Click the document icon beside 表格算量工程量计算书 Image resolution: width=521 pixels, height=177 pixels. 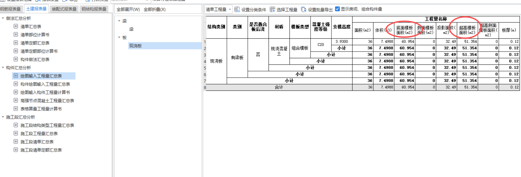click(x=16, y=109)
